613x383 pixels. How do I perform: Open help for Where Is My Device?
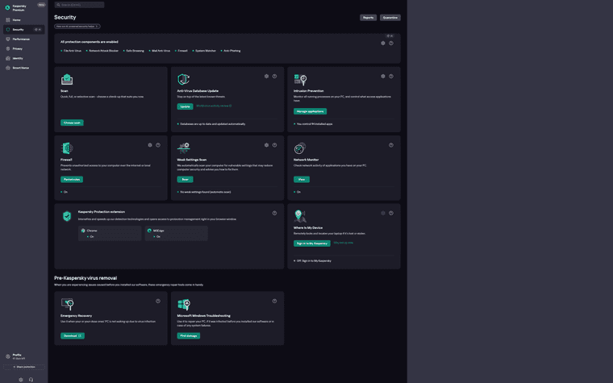coord(391,213)
